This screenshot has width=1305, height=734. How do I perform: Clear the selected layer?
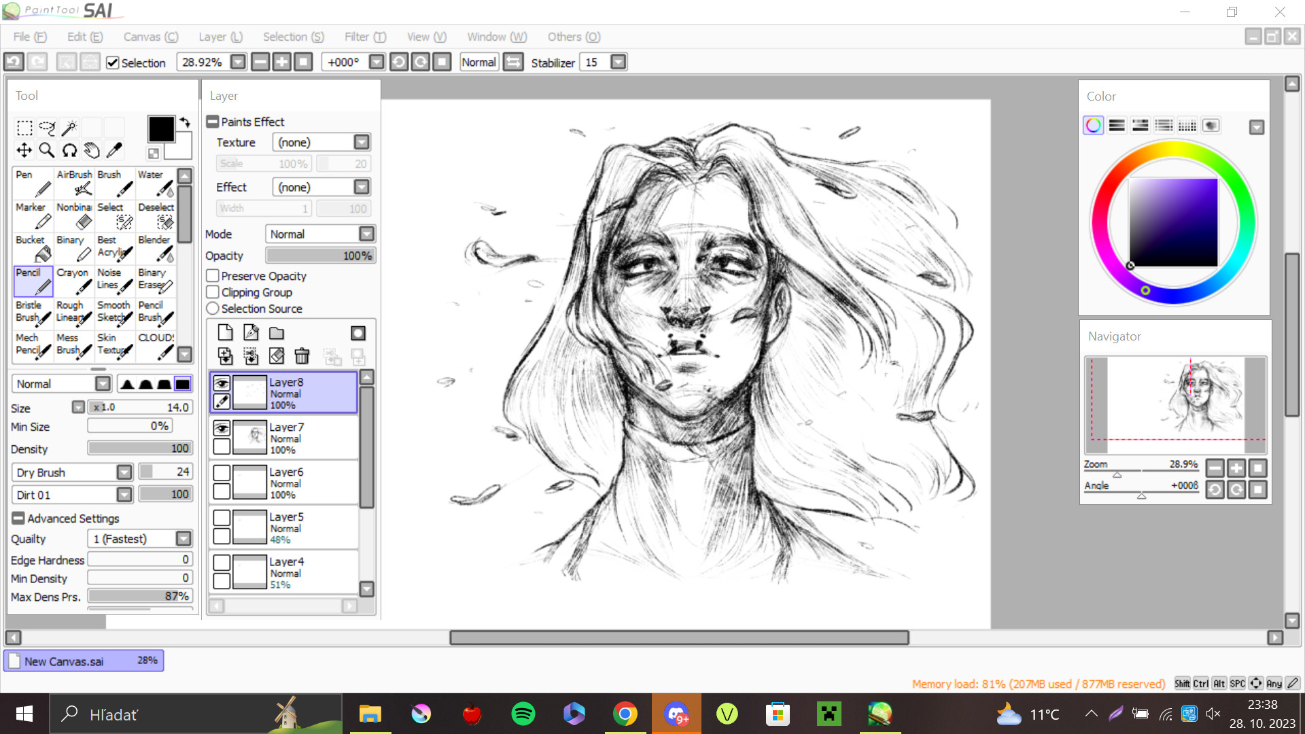tap(277, 356)
